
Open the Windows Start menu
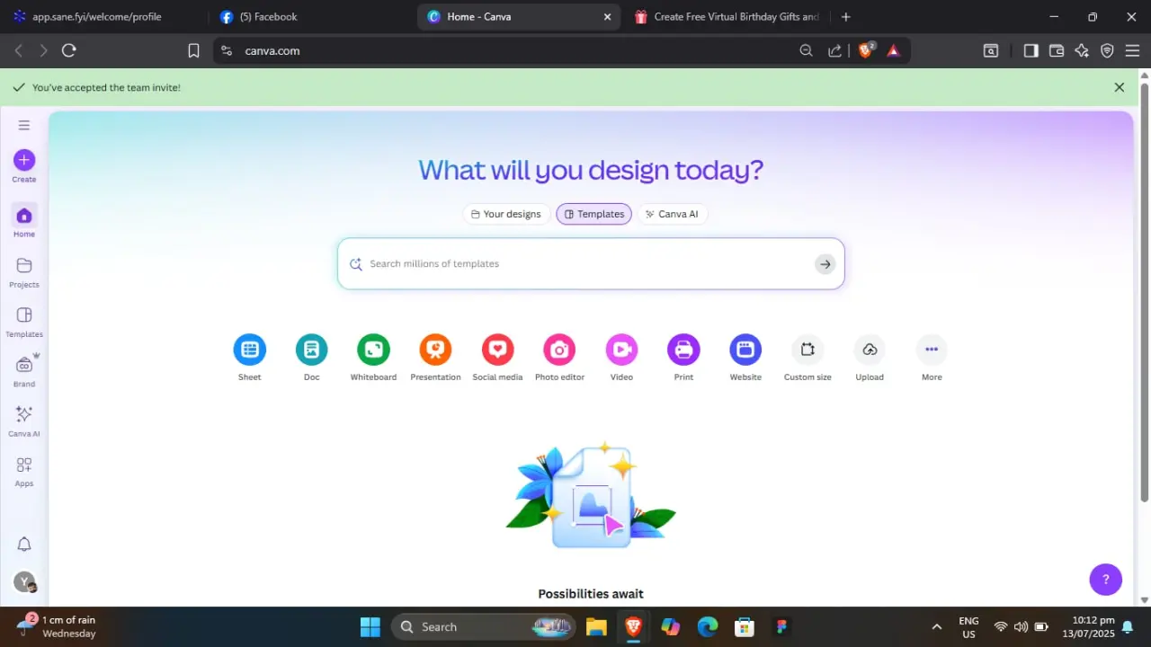(370, 626)
